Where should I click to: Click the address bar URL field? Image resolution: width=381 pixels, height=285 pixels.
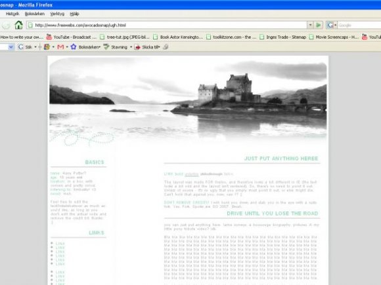tap(166, 25)
